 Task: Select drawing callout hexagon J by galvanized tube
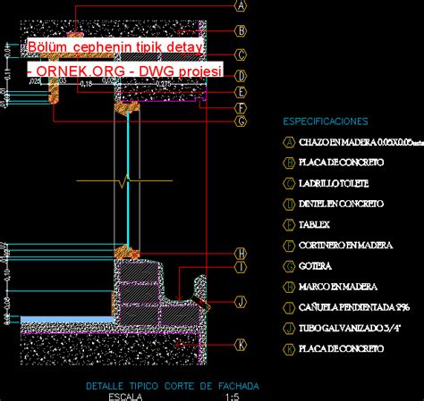[x=241, y=302]
